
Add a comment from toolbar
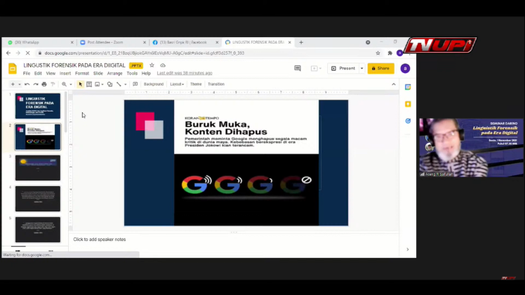135,84
